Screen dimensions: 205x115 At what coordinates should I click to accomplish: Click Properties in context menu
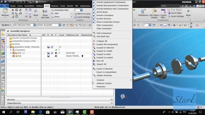click(101, 87)
